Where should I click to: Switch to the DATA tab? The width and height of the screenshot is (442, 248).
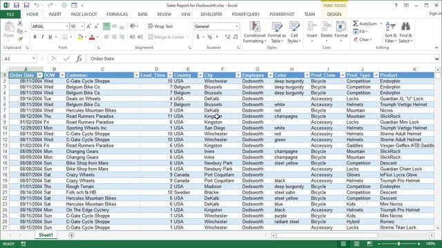point(142,14)
